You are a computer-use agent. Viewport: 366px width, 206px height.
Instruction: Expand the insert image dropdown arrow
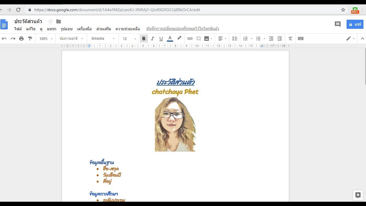[212, 39]
